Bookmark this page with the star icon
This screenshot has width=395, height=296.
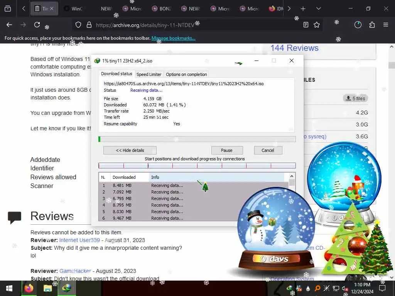pos(317,25)
